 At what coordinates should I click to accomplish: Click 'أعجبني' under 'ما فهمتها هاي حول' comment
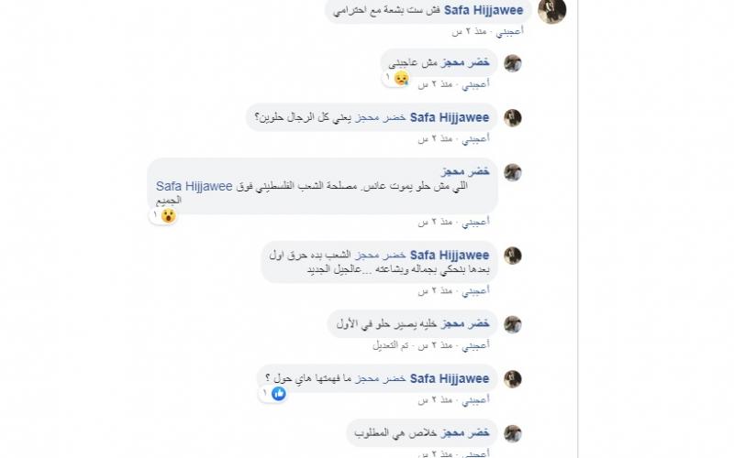(x=475, y=399)
